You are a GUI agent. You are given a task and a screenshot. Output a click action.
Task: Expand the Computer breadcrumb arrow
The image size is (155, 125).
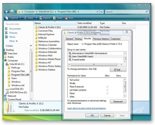[37, 12]
